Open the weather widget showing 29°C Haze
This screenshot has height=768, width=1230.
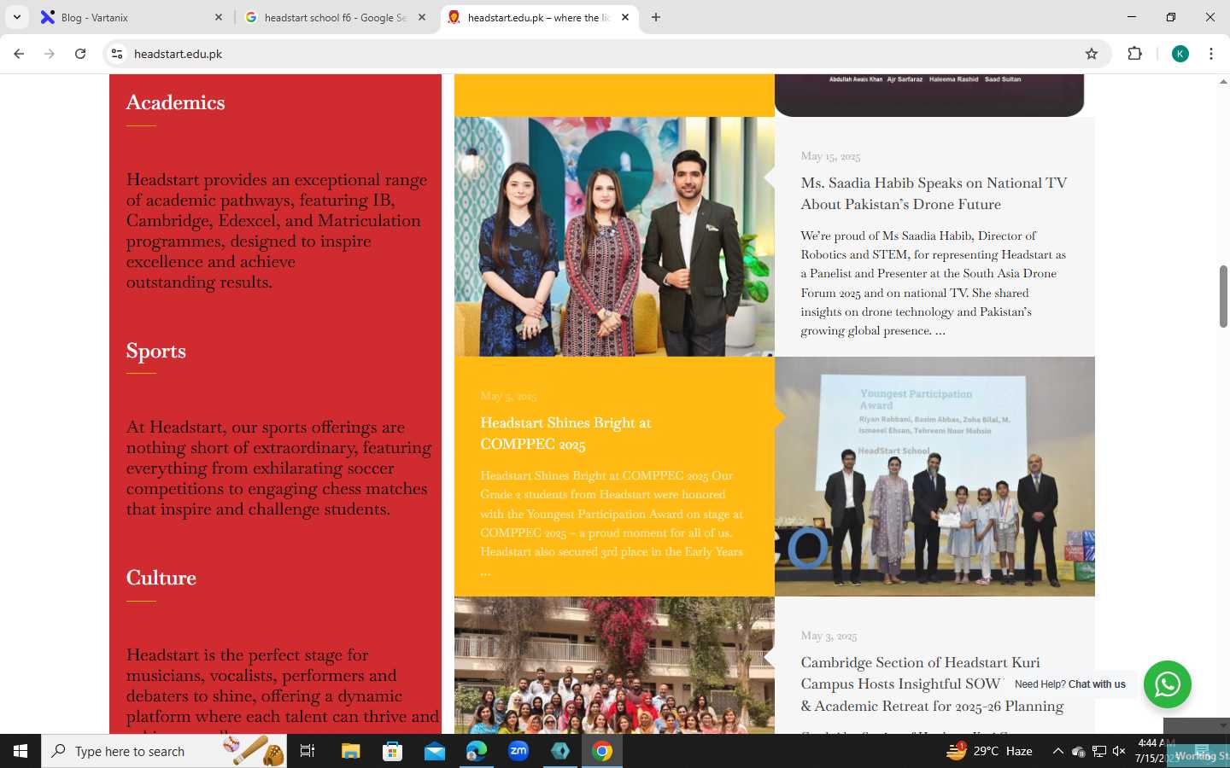point(989,751)
